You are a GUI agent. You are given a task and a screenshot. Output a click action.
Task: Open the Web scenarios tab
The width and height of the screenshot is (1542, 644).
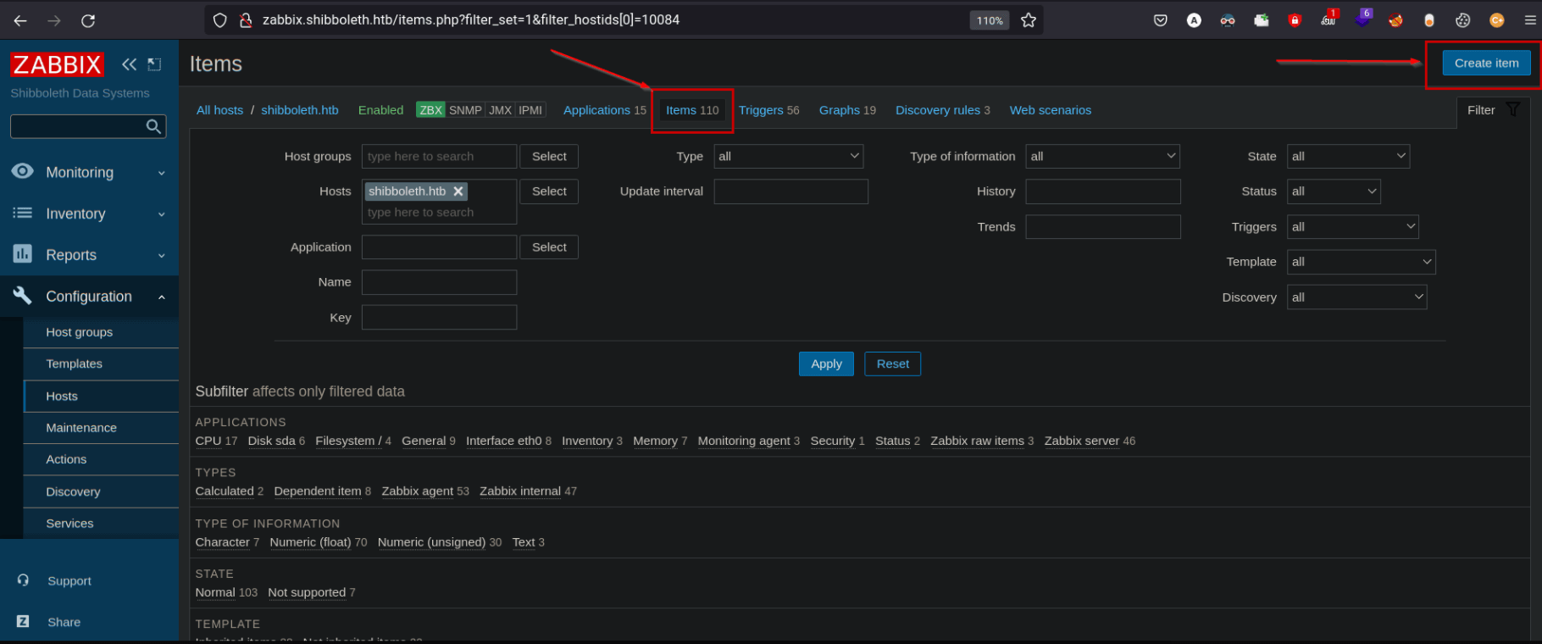(x=1050, y=110)
